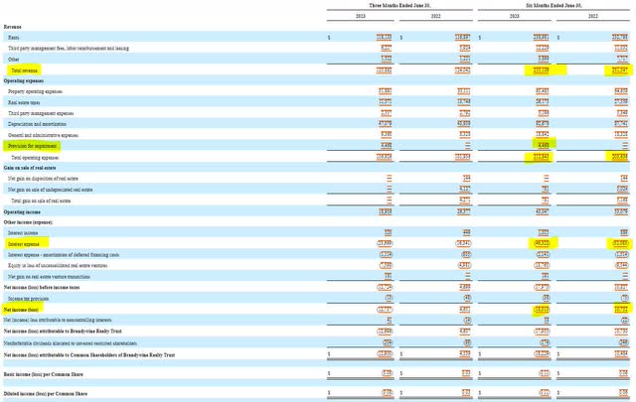Open highlighted Total operating expenses value, six months 2022
636x402 pixels.
[x=620, y=158]
